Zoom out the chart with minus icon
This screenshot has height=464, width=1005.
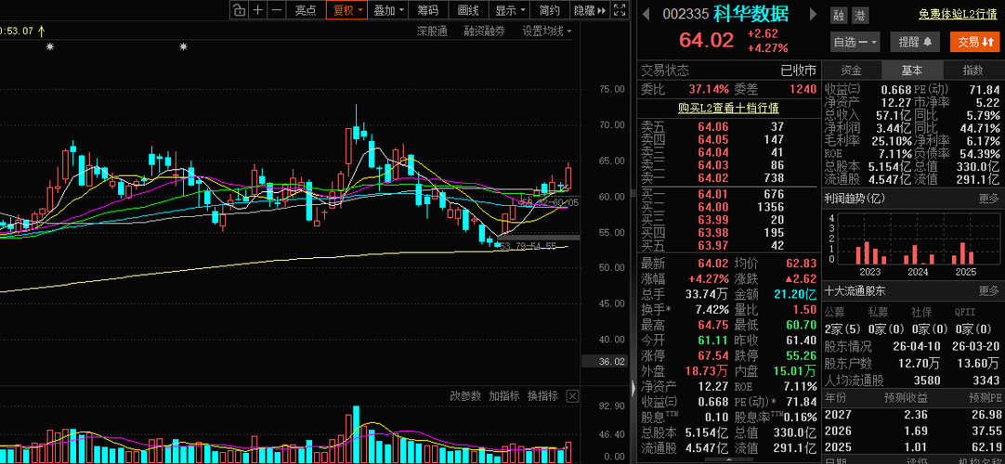tap(276, 9)
